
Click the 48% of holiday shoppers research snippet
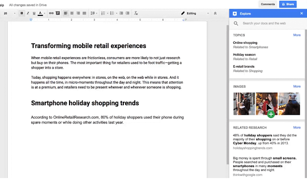[265, 139]
